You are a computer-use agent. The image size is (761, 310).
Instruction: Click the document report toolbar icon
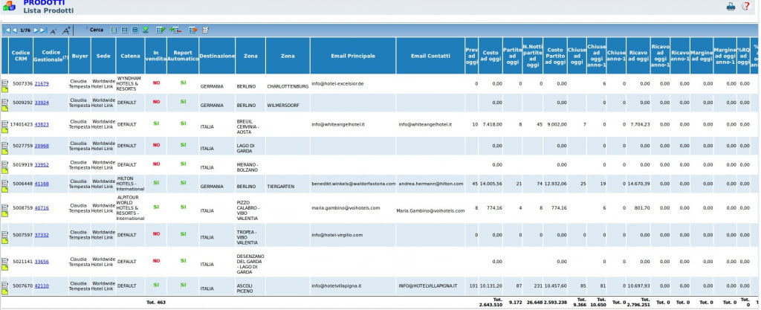point(205,30)
